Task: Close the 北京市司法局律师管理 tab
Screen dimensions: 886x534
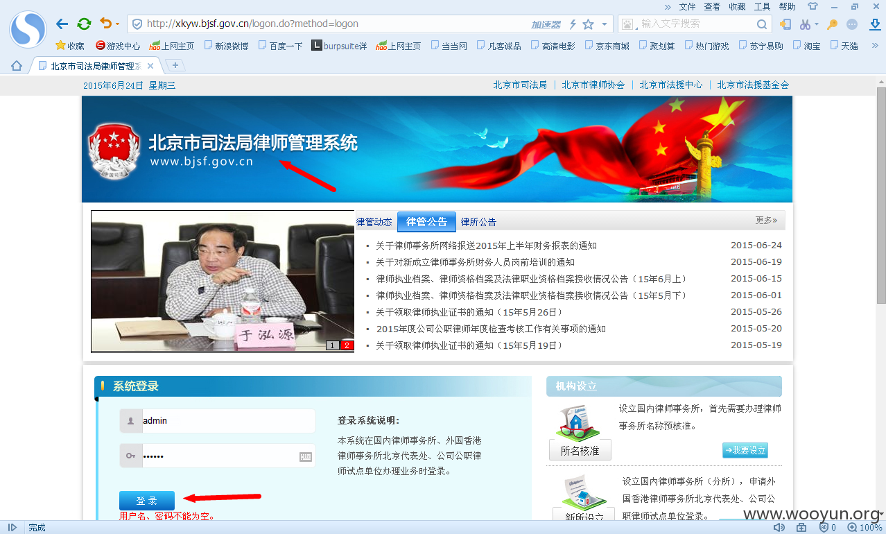Action: point(150,66)
